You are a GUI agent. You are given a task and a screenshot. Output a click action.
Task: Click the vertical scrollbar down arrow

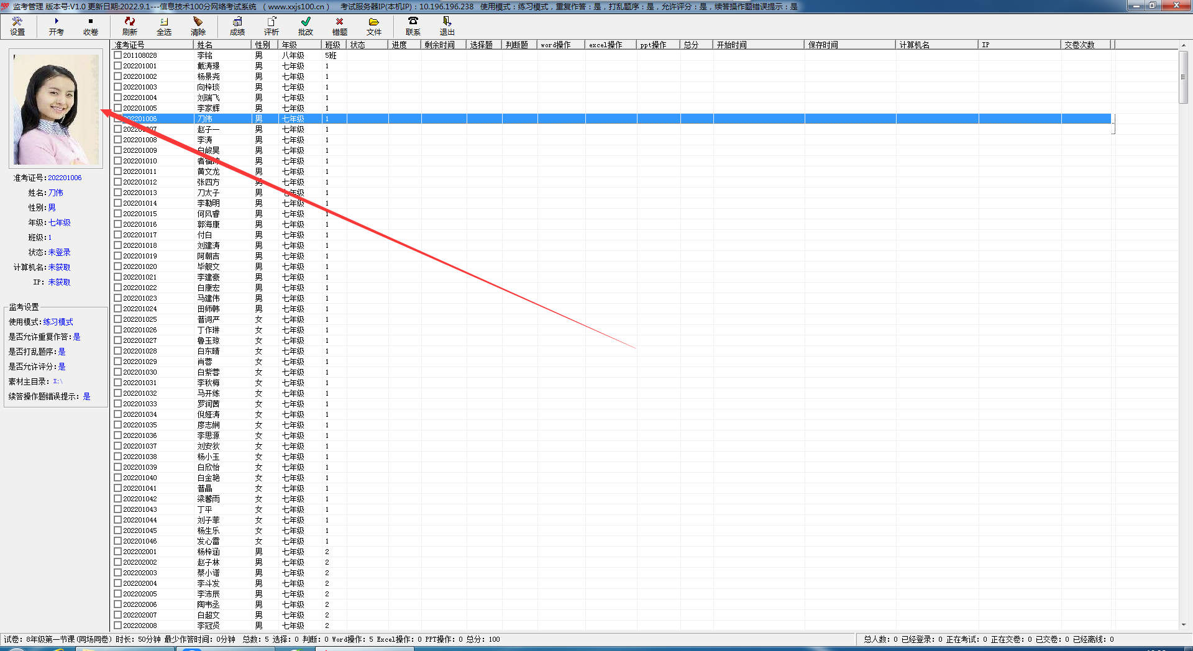click(1183, 625)
